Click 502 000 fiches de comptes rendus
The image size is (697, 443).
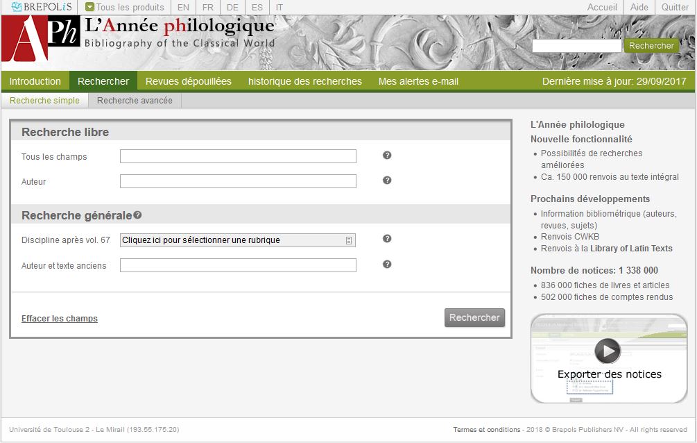607,297
